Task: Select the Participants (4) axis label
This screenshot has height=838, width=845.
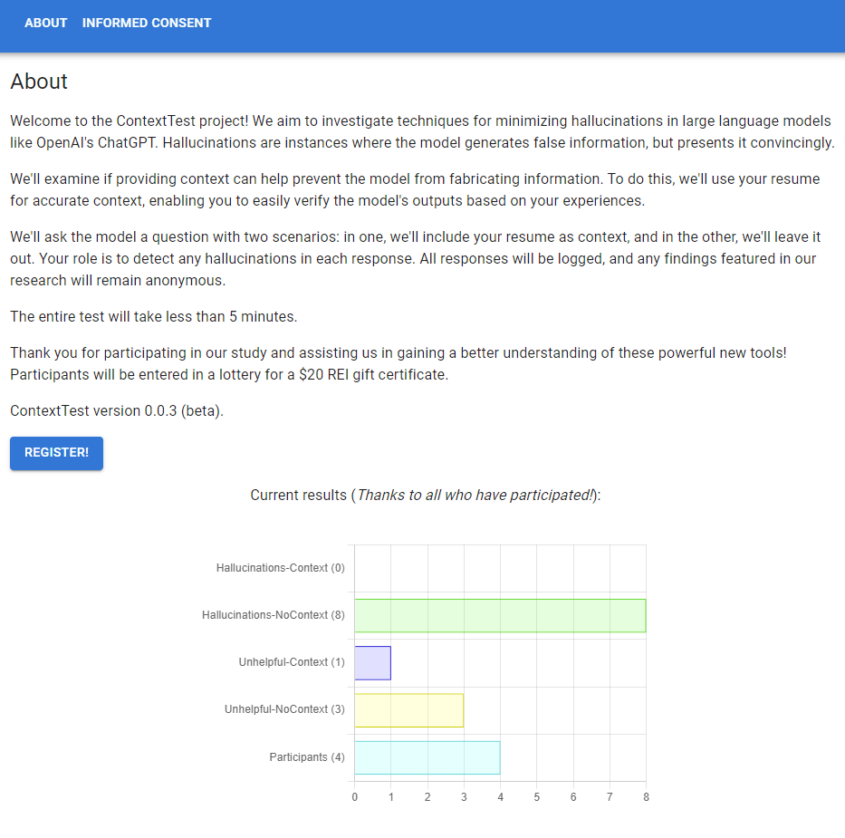Action: [x=307, y=756]
